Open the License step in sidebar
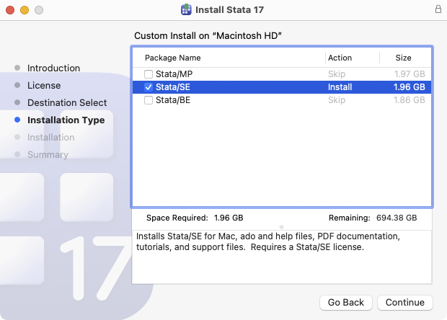 coord(44,85)
